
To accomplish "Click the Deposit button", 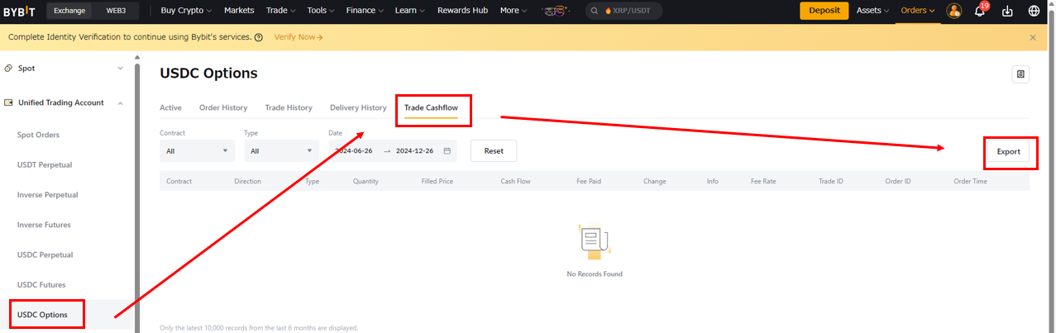I will coord(824,11).
